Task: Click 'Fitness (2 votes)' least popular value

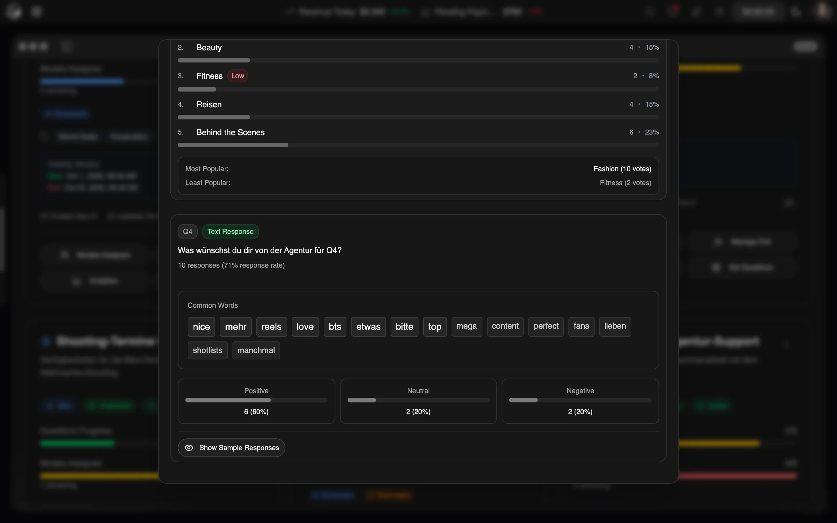Action: (x=625, y=183)
